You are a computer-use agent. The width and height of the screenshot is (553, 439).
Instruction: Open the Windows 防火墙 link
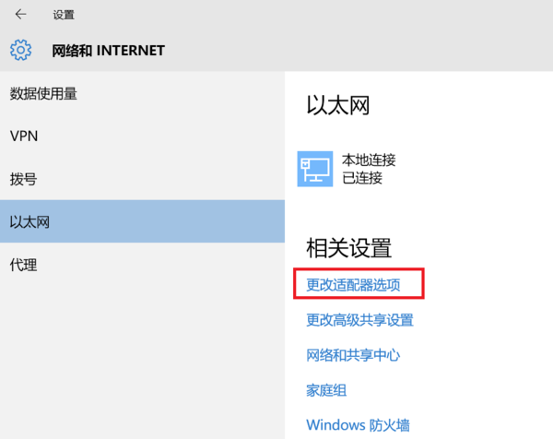tap(358, 425)
